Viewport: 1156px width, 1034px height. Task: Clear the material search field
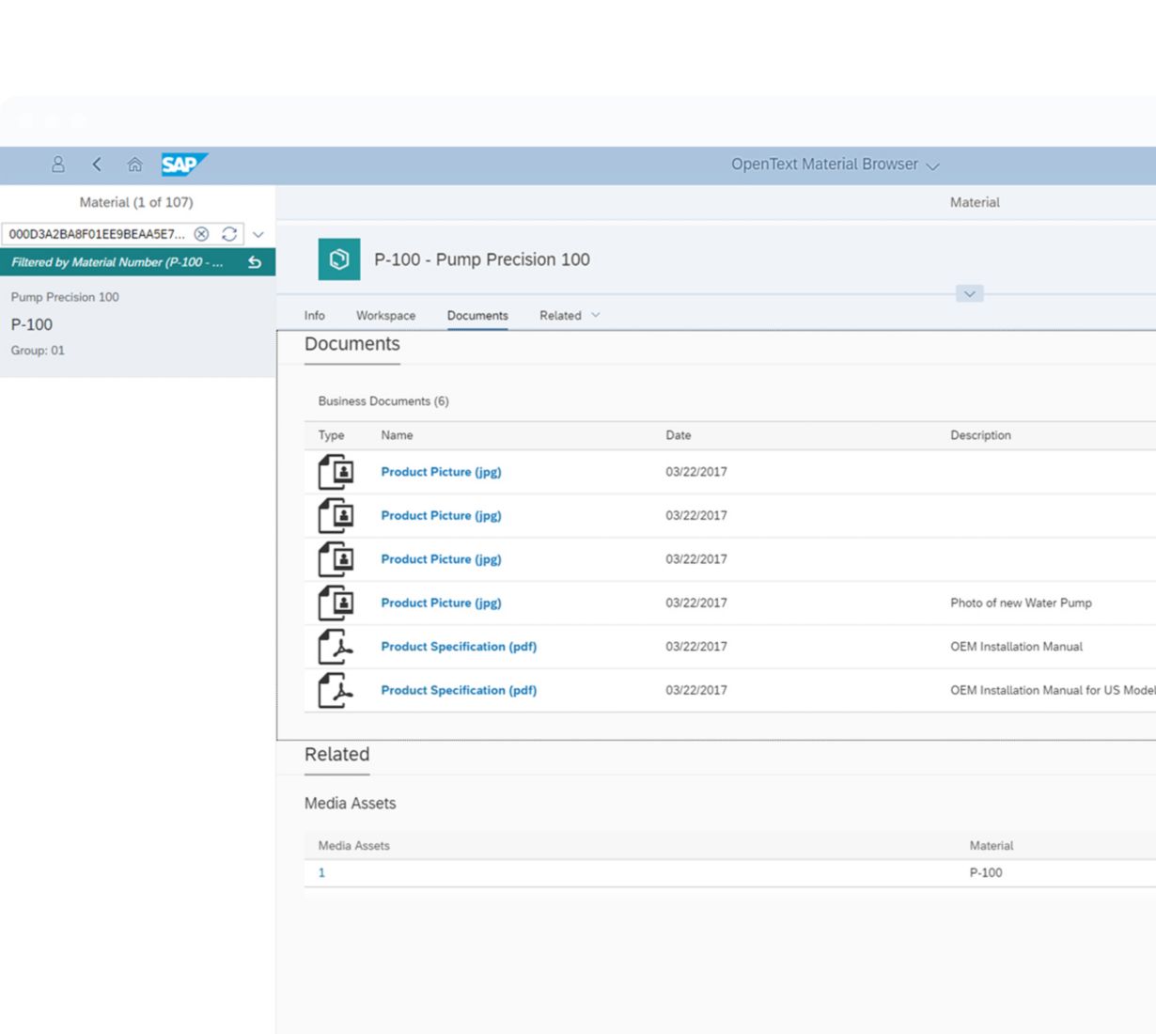click(201, 234)
